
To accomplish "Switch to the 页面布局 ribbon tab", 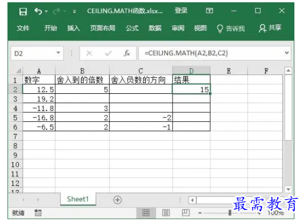I will coord(103,28).
